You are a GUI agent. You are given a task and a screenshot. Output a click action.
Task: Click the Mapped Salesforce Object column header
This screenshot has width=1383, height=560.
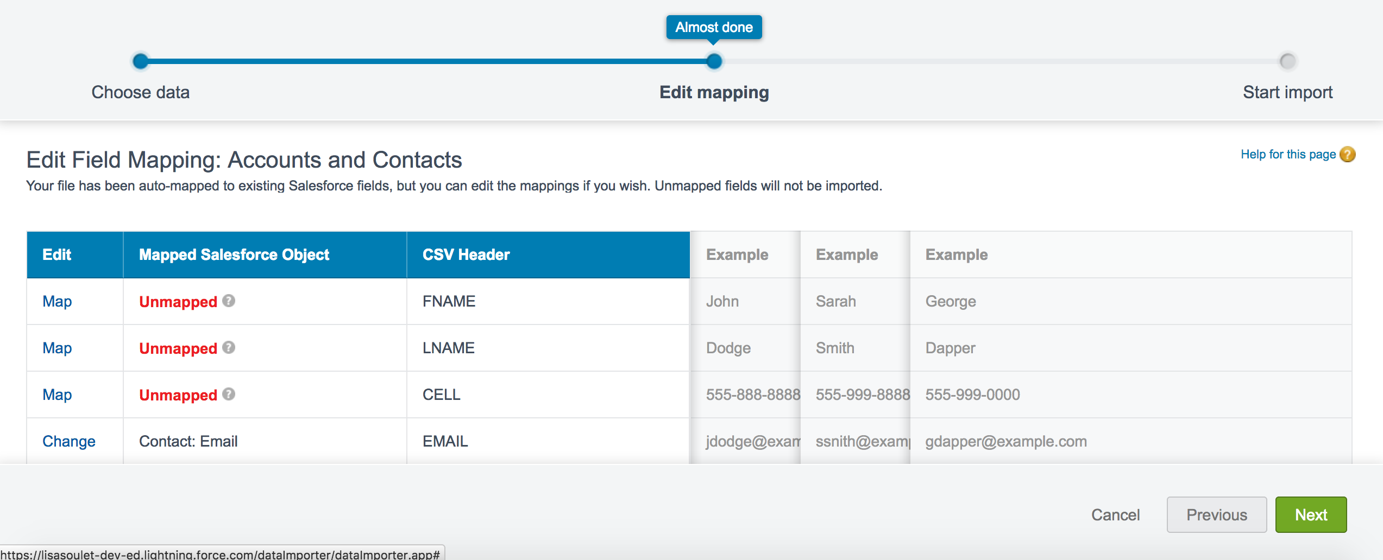point(234,254)
